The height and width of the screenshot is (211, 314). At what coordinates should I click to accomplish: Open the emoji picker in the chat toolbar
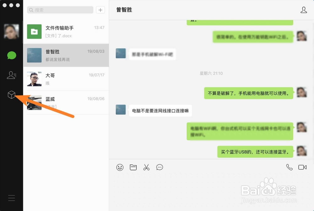(120, 167)
